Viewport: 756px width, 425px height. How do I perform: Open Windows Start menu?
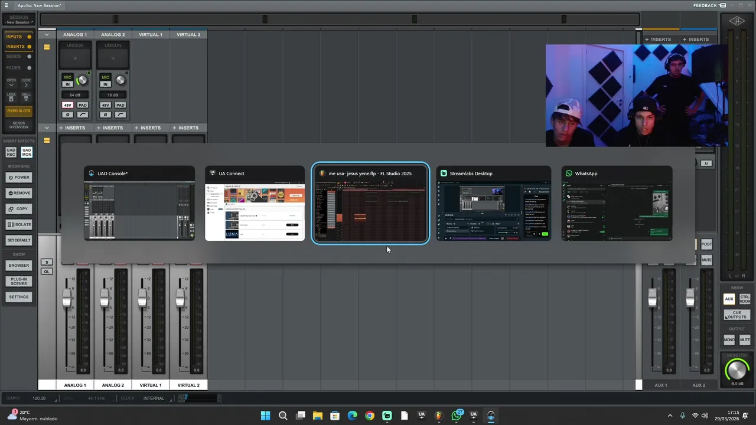(x=266, y=416)
